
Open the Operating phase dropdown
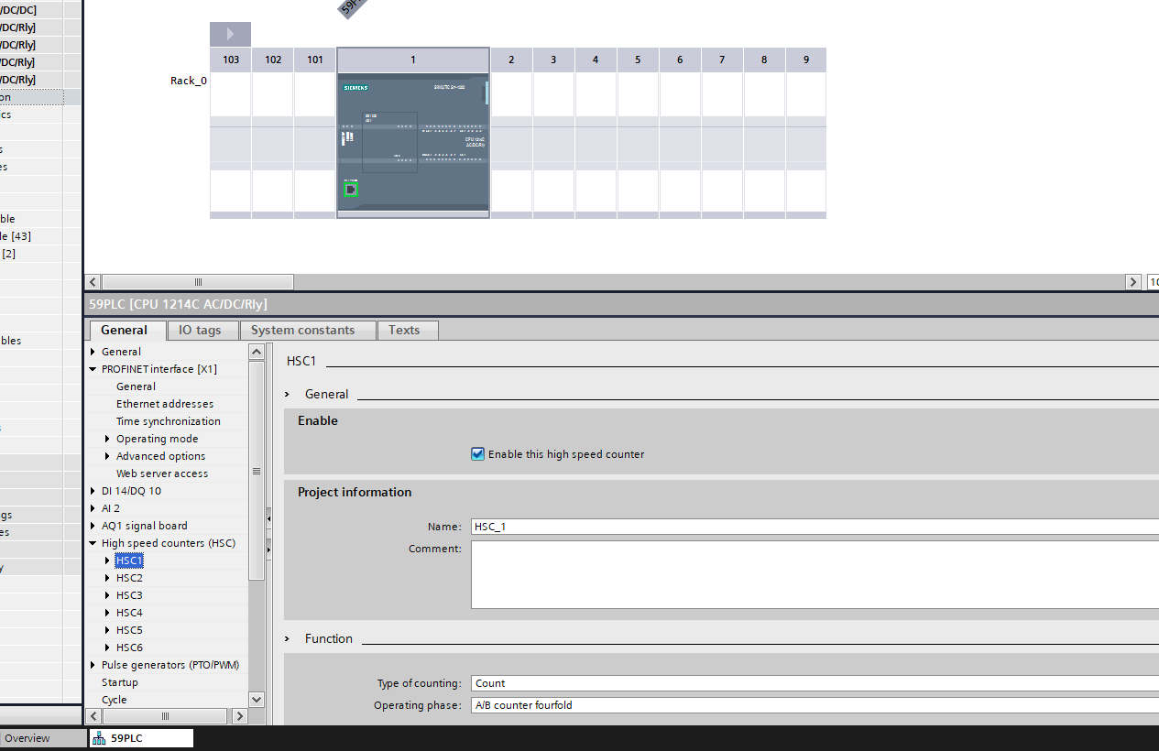815,705
